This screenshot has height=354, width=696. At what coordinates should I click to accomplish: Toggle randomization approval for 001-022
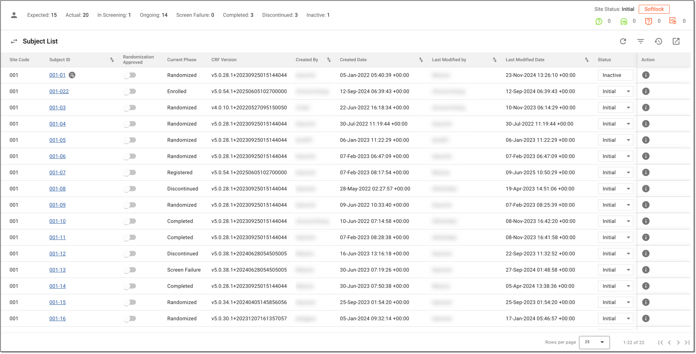click(x=129, y=91)
